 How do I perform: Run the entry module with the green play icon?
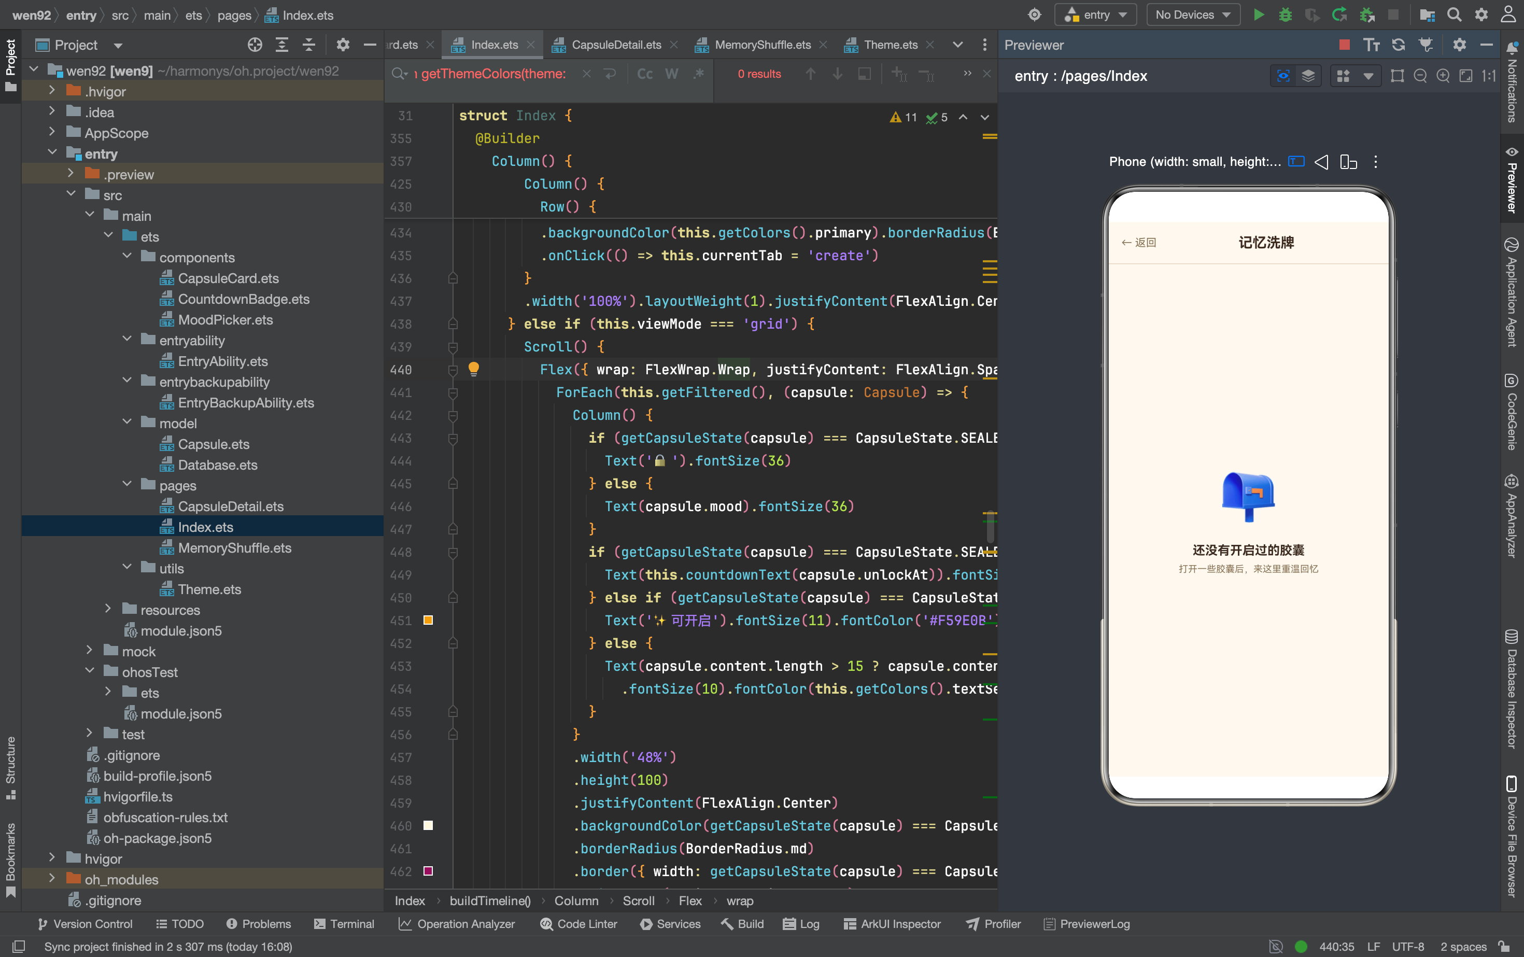point(1259,15)
